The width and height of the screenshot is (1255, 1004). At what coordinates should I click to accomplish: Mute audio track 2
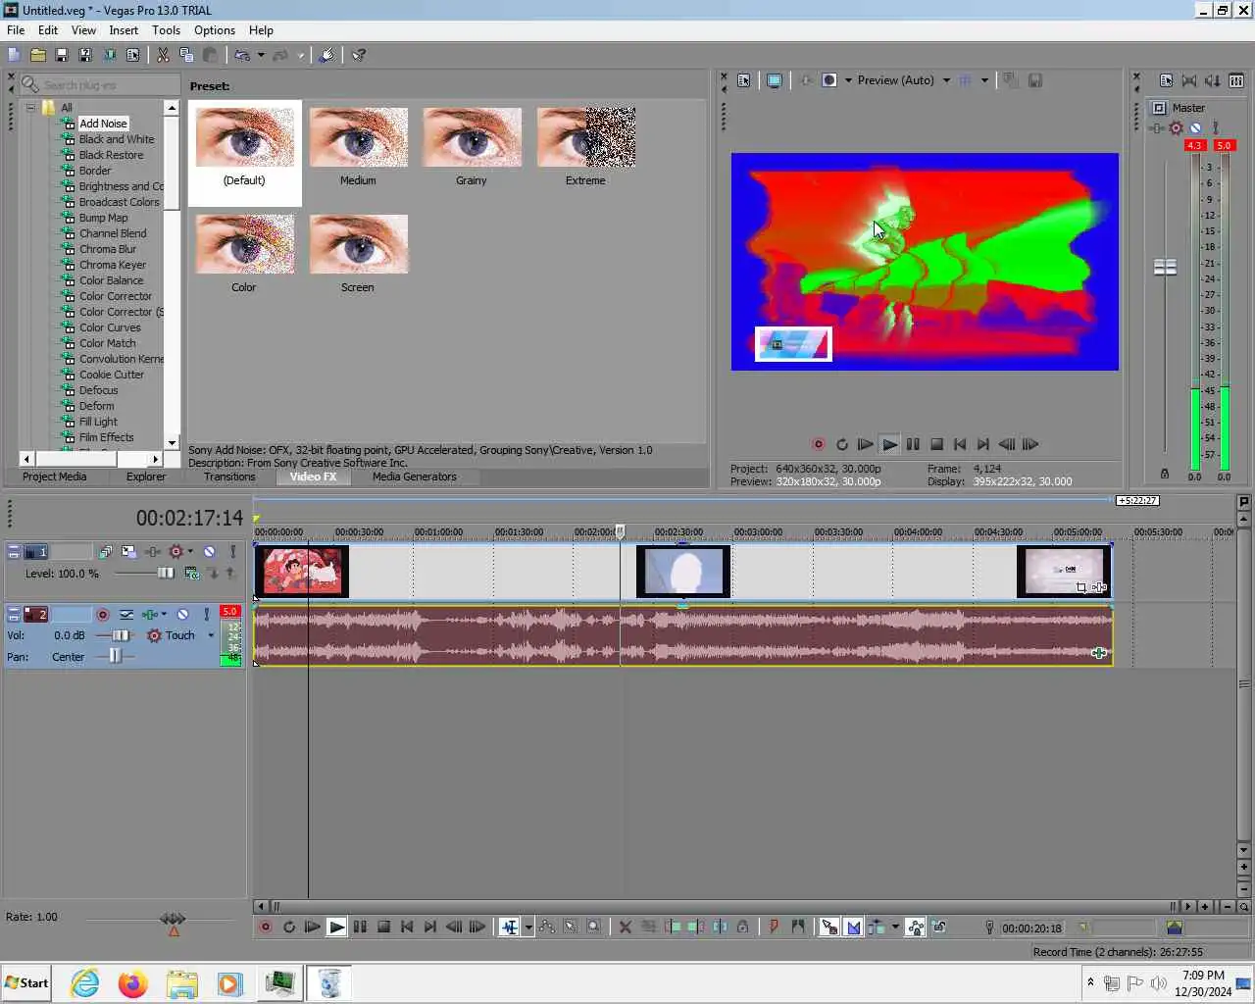pos(182,614)
